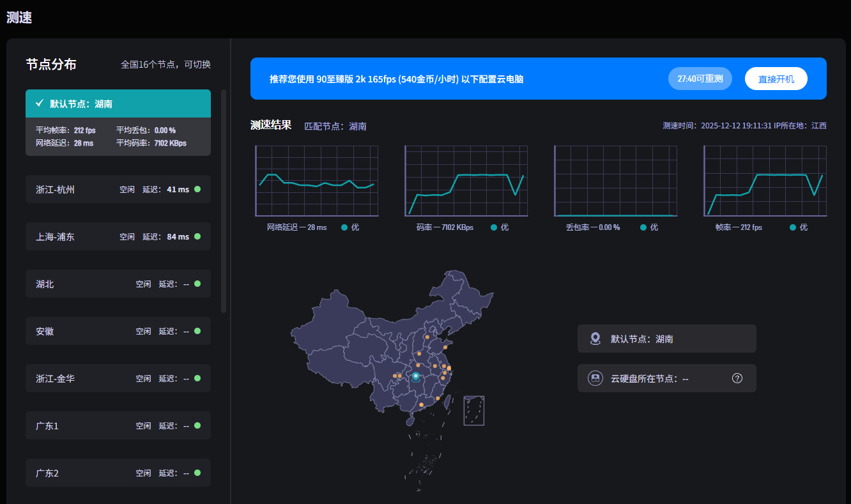Viewport: 851px width, 504px height.
Task: Click green status dot for 广东2
Action: [197, 473]
